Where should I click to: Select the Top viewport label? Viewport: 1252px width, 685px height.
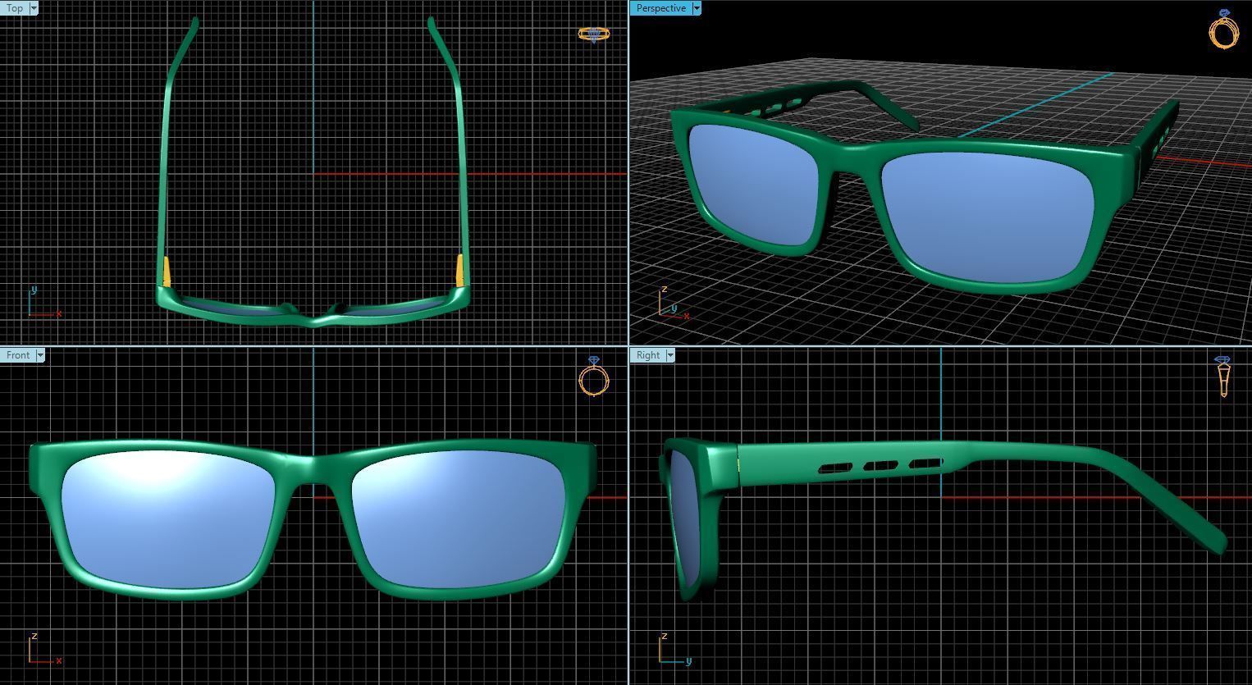(14, 8)
